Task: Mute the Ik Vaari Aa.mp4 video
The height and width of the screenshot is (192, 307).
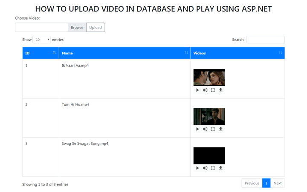Action: tap(205, 90)
